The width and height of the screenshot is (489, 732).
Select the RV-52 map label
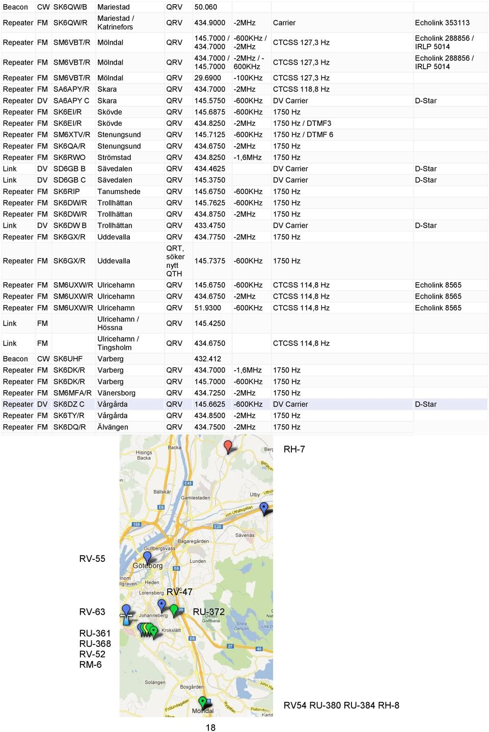tap(92, 654)
